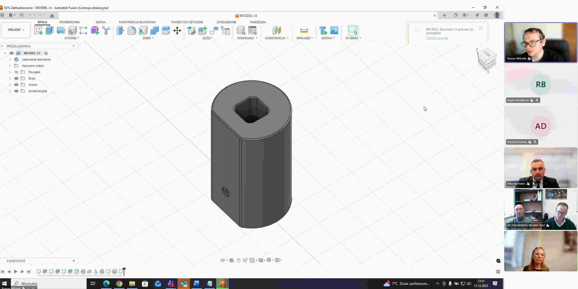Switch to the KONSTRUKCJA BLACHOWA tab

137,22
